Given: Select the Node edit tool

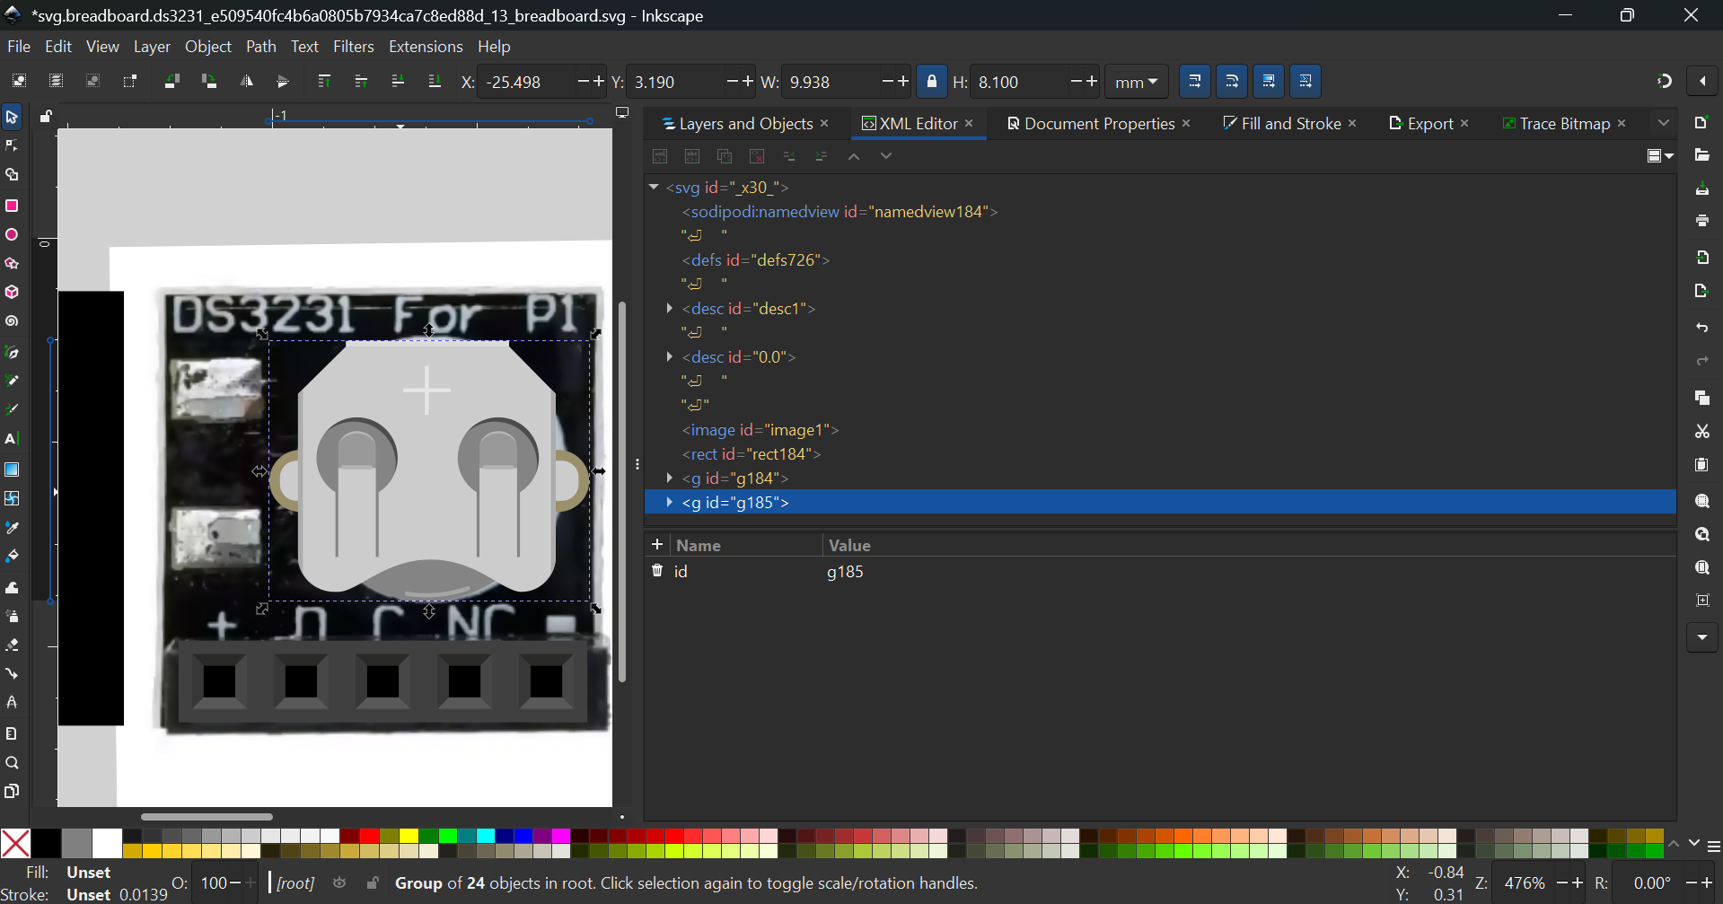Looking at the screenshot, I should (x=12, y=146).
